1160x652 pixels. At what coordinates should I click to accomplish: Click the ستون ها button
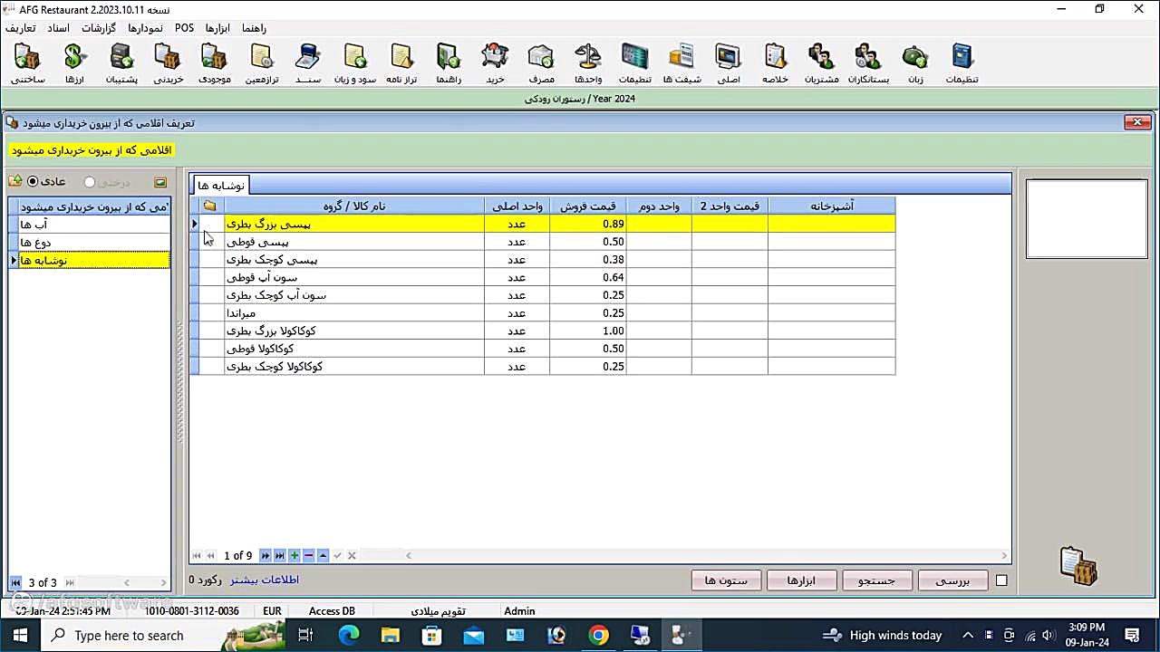(726, 580)
